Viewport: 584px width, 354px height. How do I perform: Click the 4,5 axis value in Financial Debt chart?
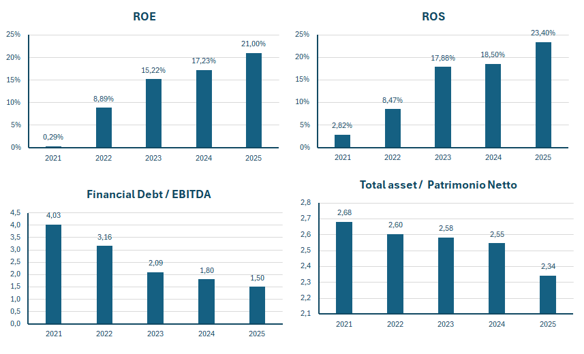tap(15, 212)
